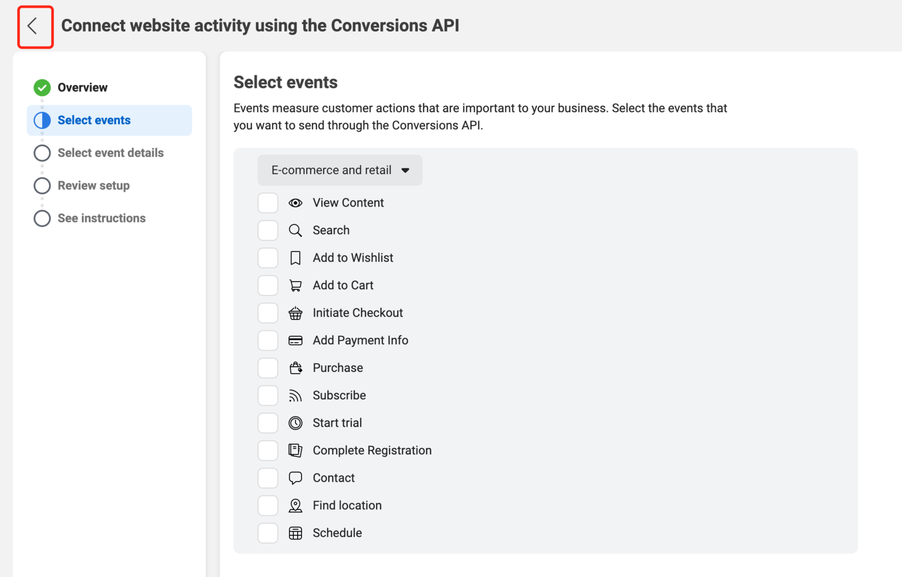Screen dimensions: 902x577
Task: Go to the Overview step
Action: tap(82, 88)
